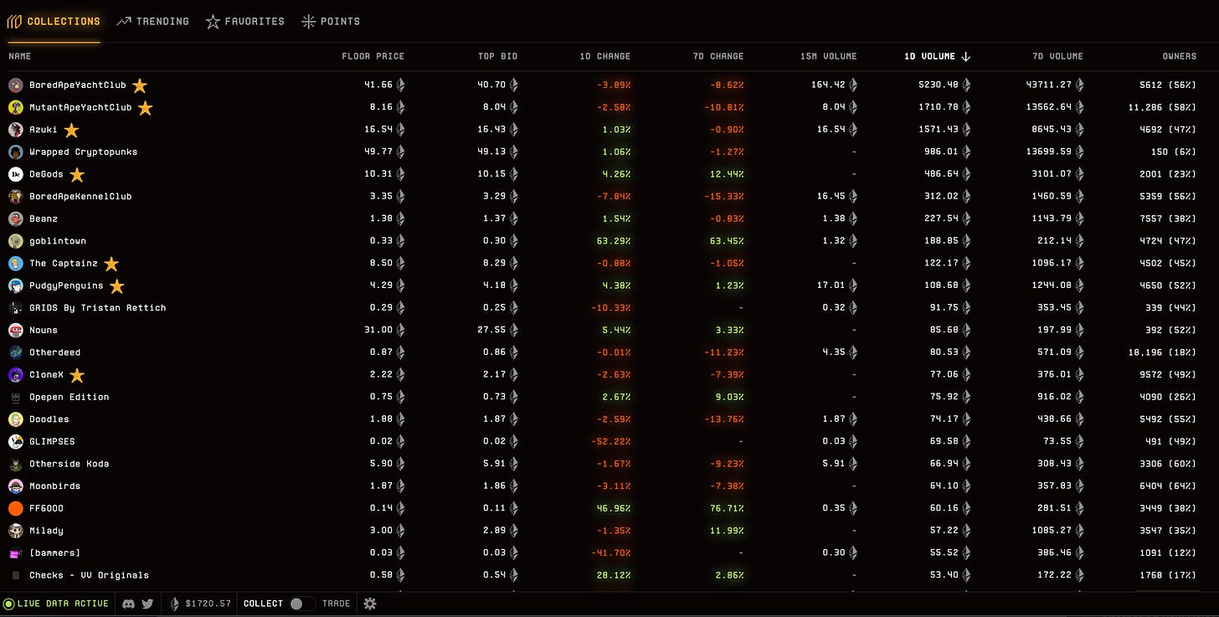The image size is (1219, 617).
Task: Click the Moonbirds avatar icon
Action: coord(16,486)
